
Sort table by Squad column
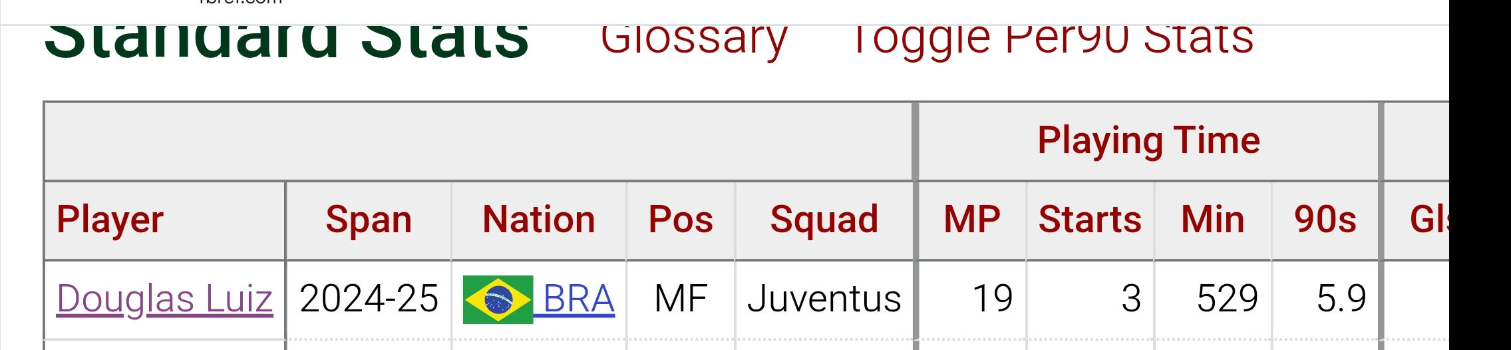click(824, 220)
